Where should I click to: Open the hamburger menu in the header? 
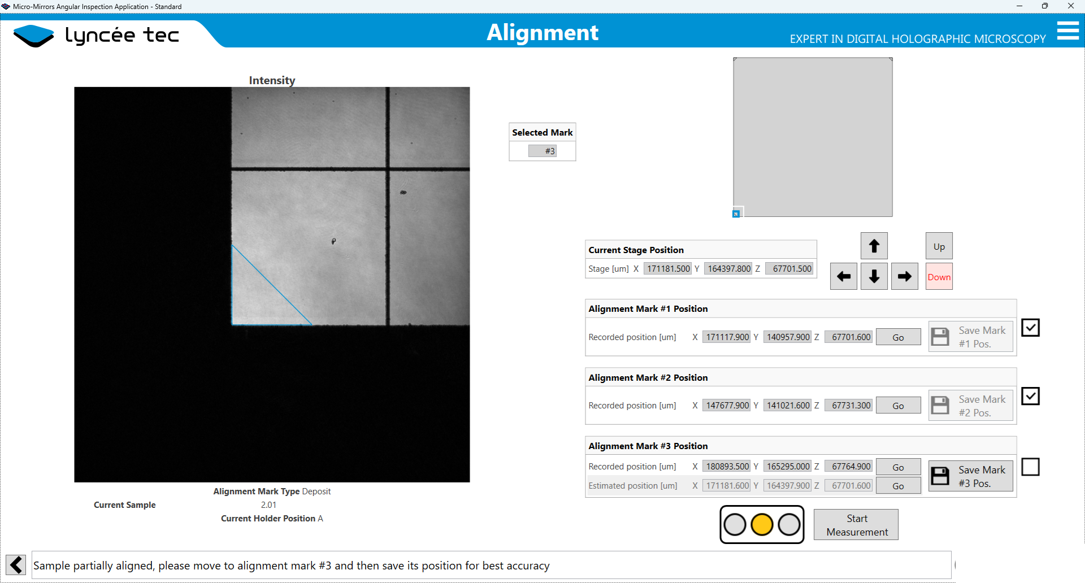click(x=1067, y=31)
